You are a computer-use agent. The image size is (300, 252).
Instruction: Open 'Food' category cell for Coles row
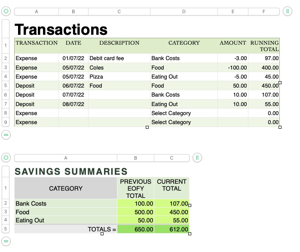(184, 68)
